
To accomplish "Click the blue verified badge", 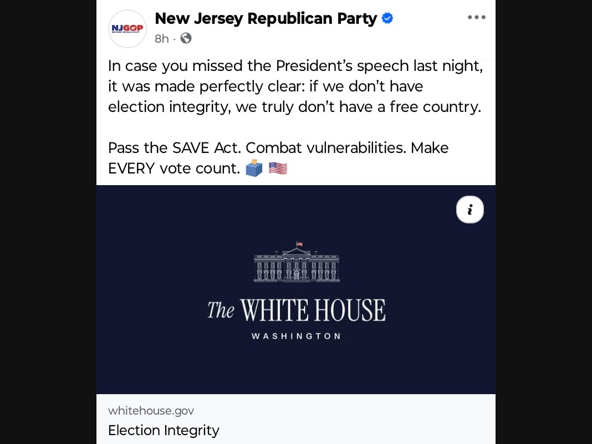I will tap(387, 18).
